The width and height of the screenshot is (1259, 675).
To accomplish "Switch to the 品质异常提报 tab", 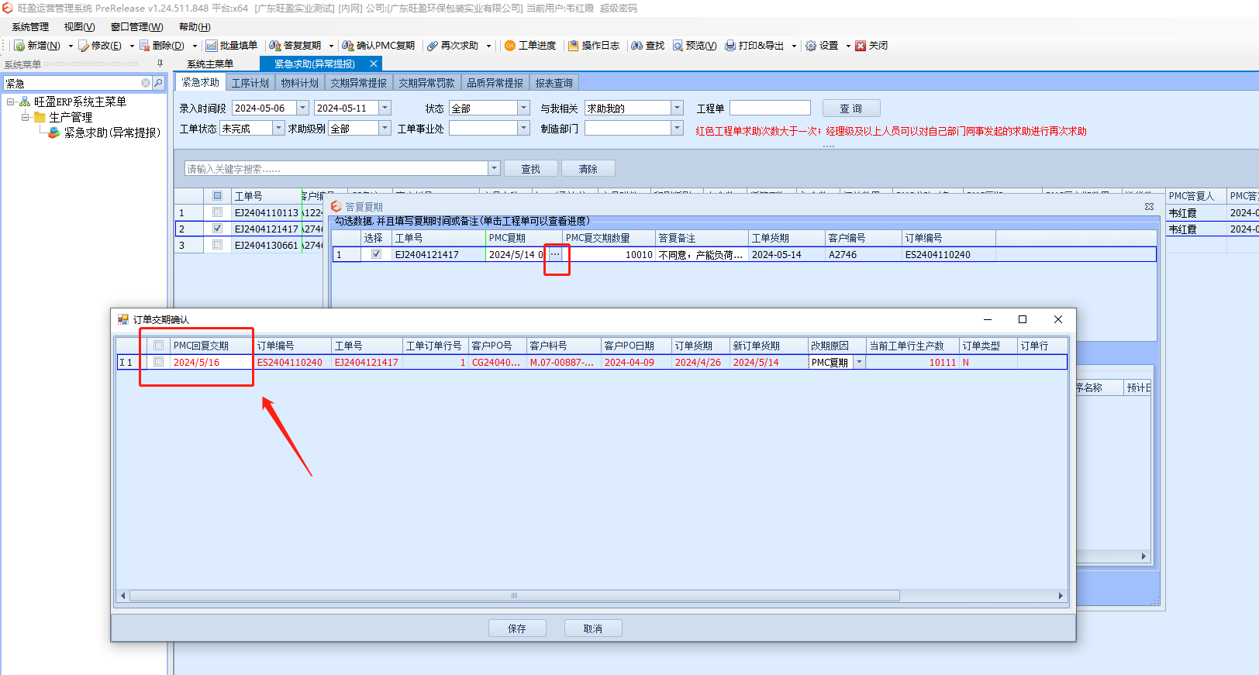I will pyautogui.click(x=495, y=83).
